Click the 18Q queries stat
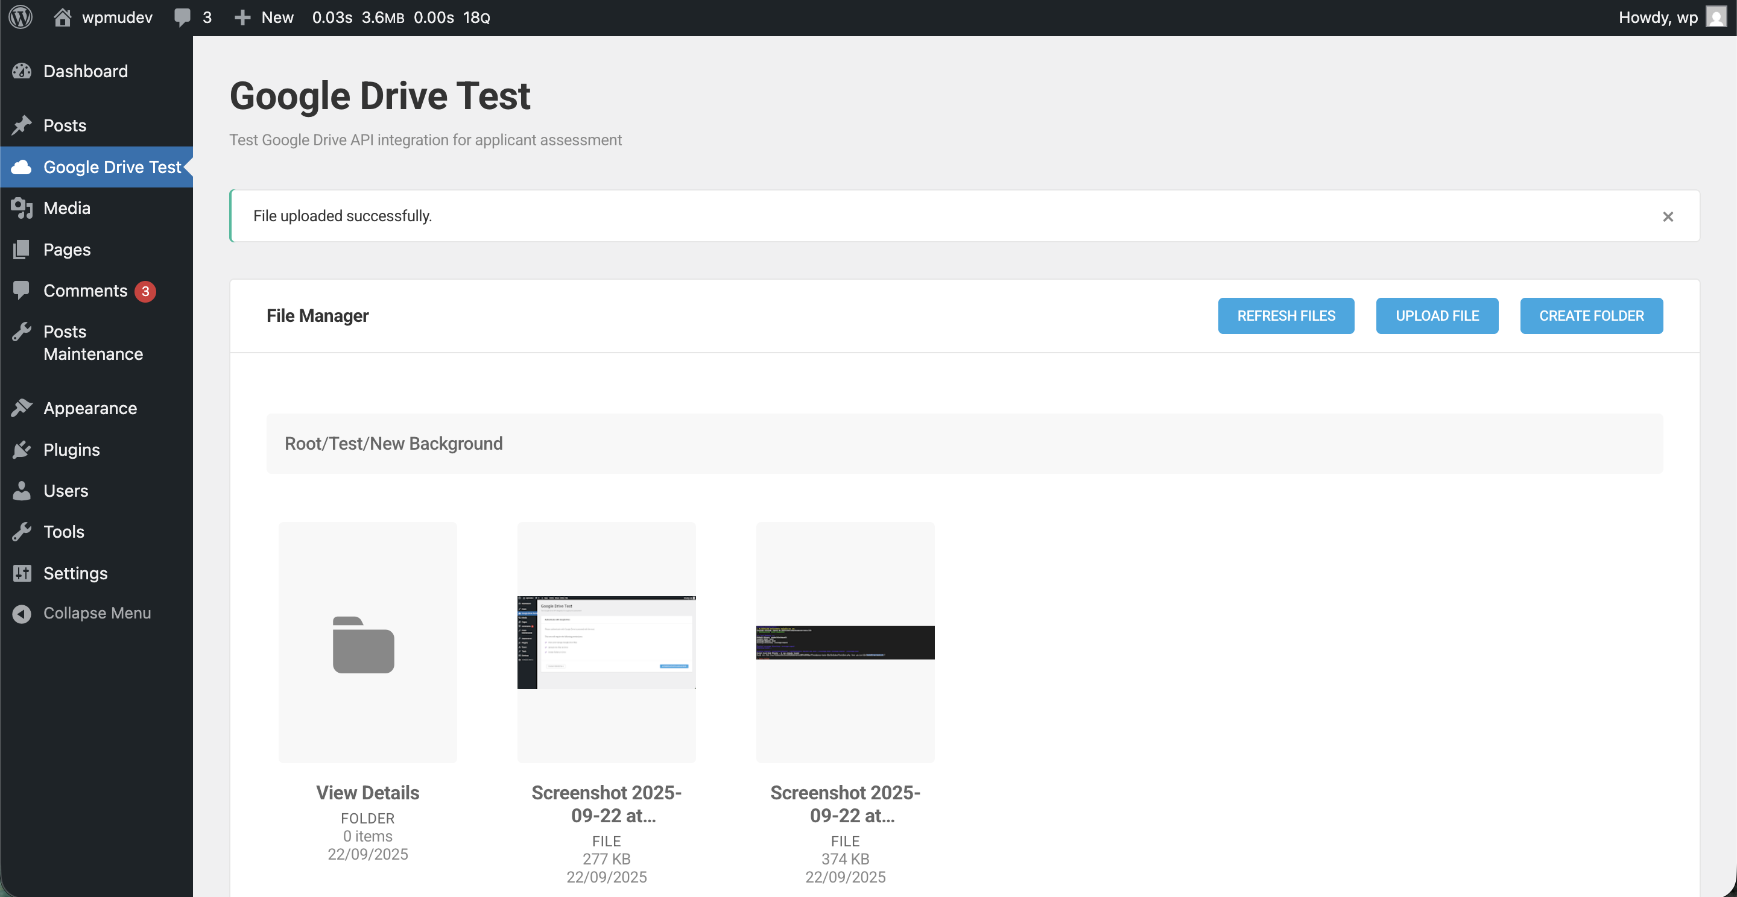The height and width of the screenshot is (897, 1737). 476,17
